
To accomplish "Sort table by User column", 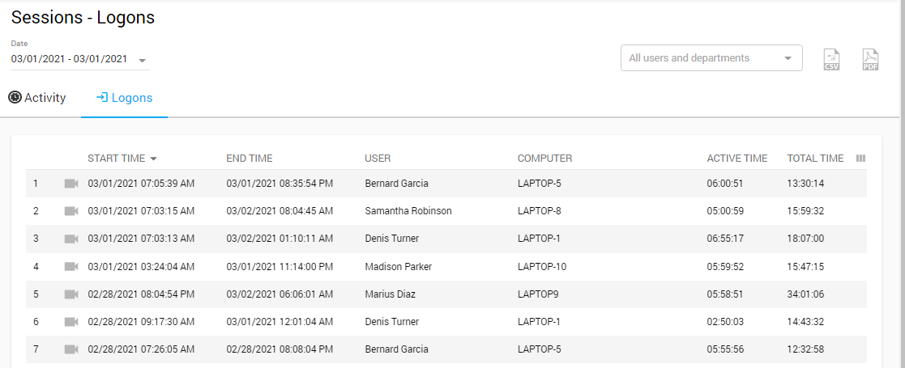I will 378,159.
